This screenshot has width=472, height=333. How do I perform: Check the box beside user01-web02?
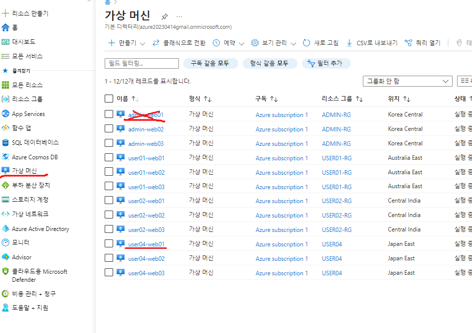(x=109, y=172)
